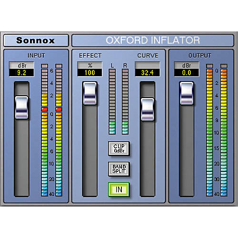The width and height of the screenshot is (238, 238).
Task: Click the L effect level meter
Action: click(x=112, y=101)
